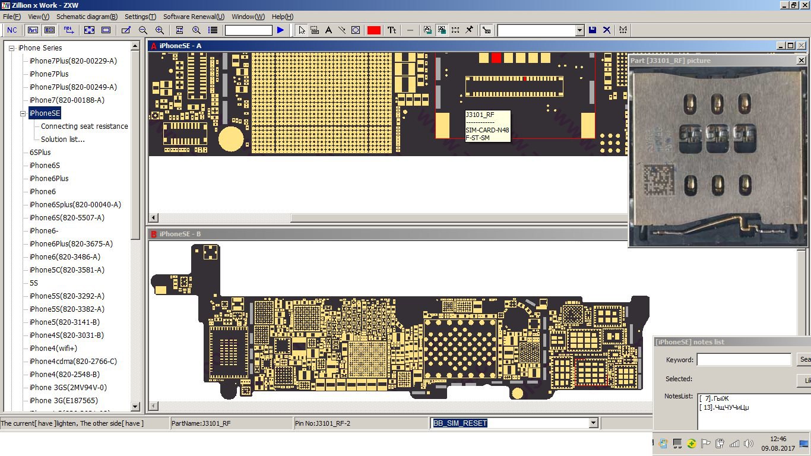811x456 pixels.
Task: Open the red color swatch picker
Action: coord(374,30)
